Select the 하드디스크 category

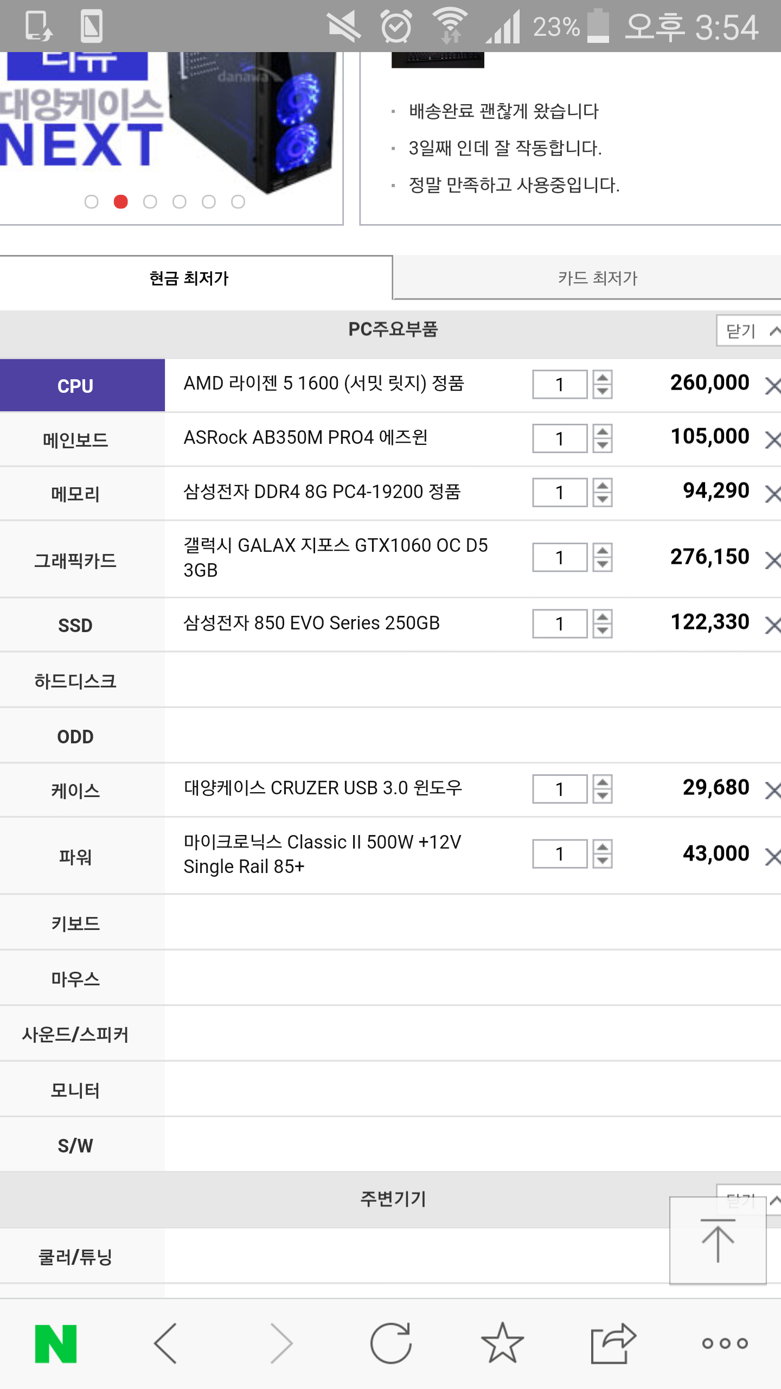point(82,680)
